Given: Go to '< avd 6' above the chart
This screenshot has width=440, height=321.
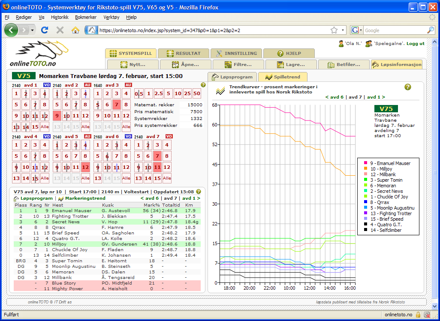Looking at the screenshot, I should coord(335,97).
